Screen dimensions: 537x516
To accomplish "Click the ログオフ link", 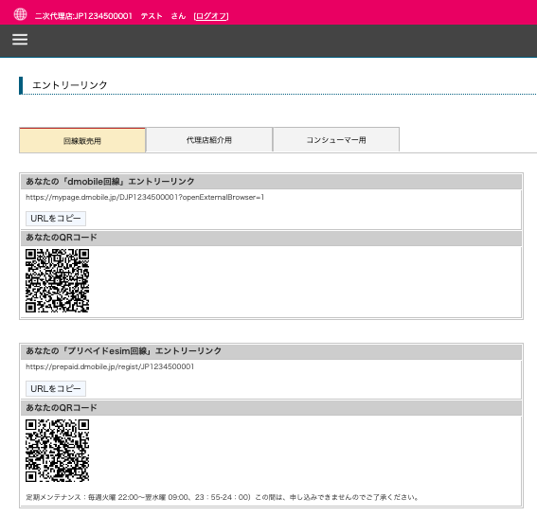I will click(x=211, y=16).
